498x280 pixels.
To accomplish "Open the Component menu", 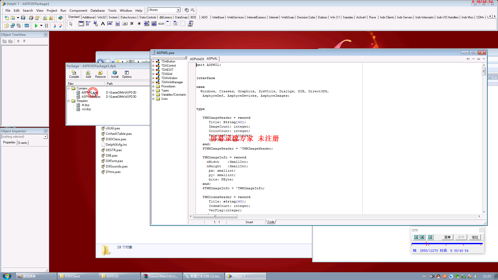I will (x=78, y=10).
